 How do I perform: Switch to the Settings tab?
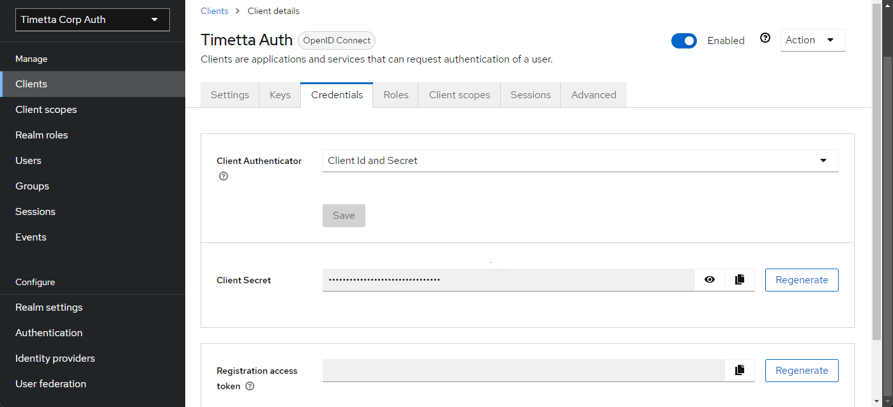click(x=230, y=95)
